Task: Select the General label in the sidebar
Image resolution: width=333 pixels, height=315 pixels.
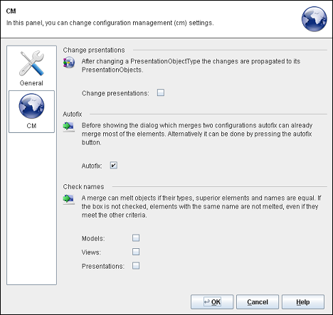Action: [31, 83]
